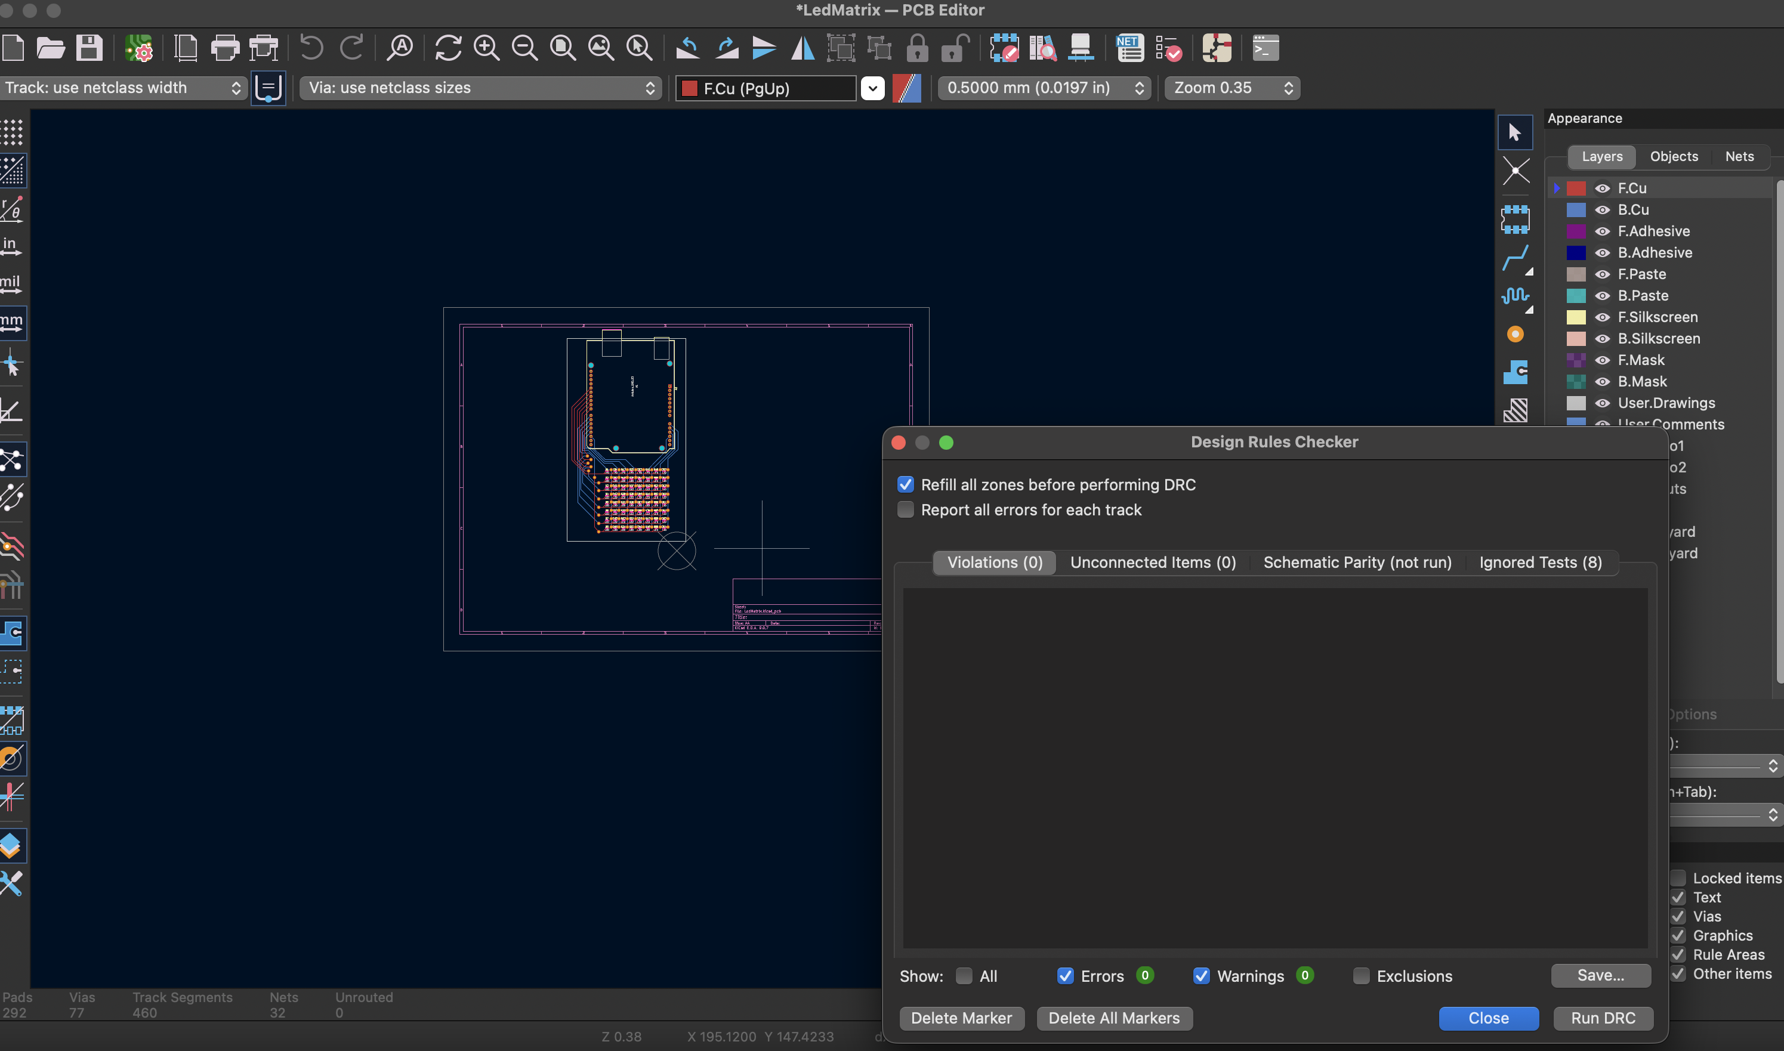
Task: Select the Add Filled Zone tool
Action: click(1515, 373)
